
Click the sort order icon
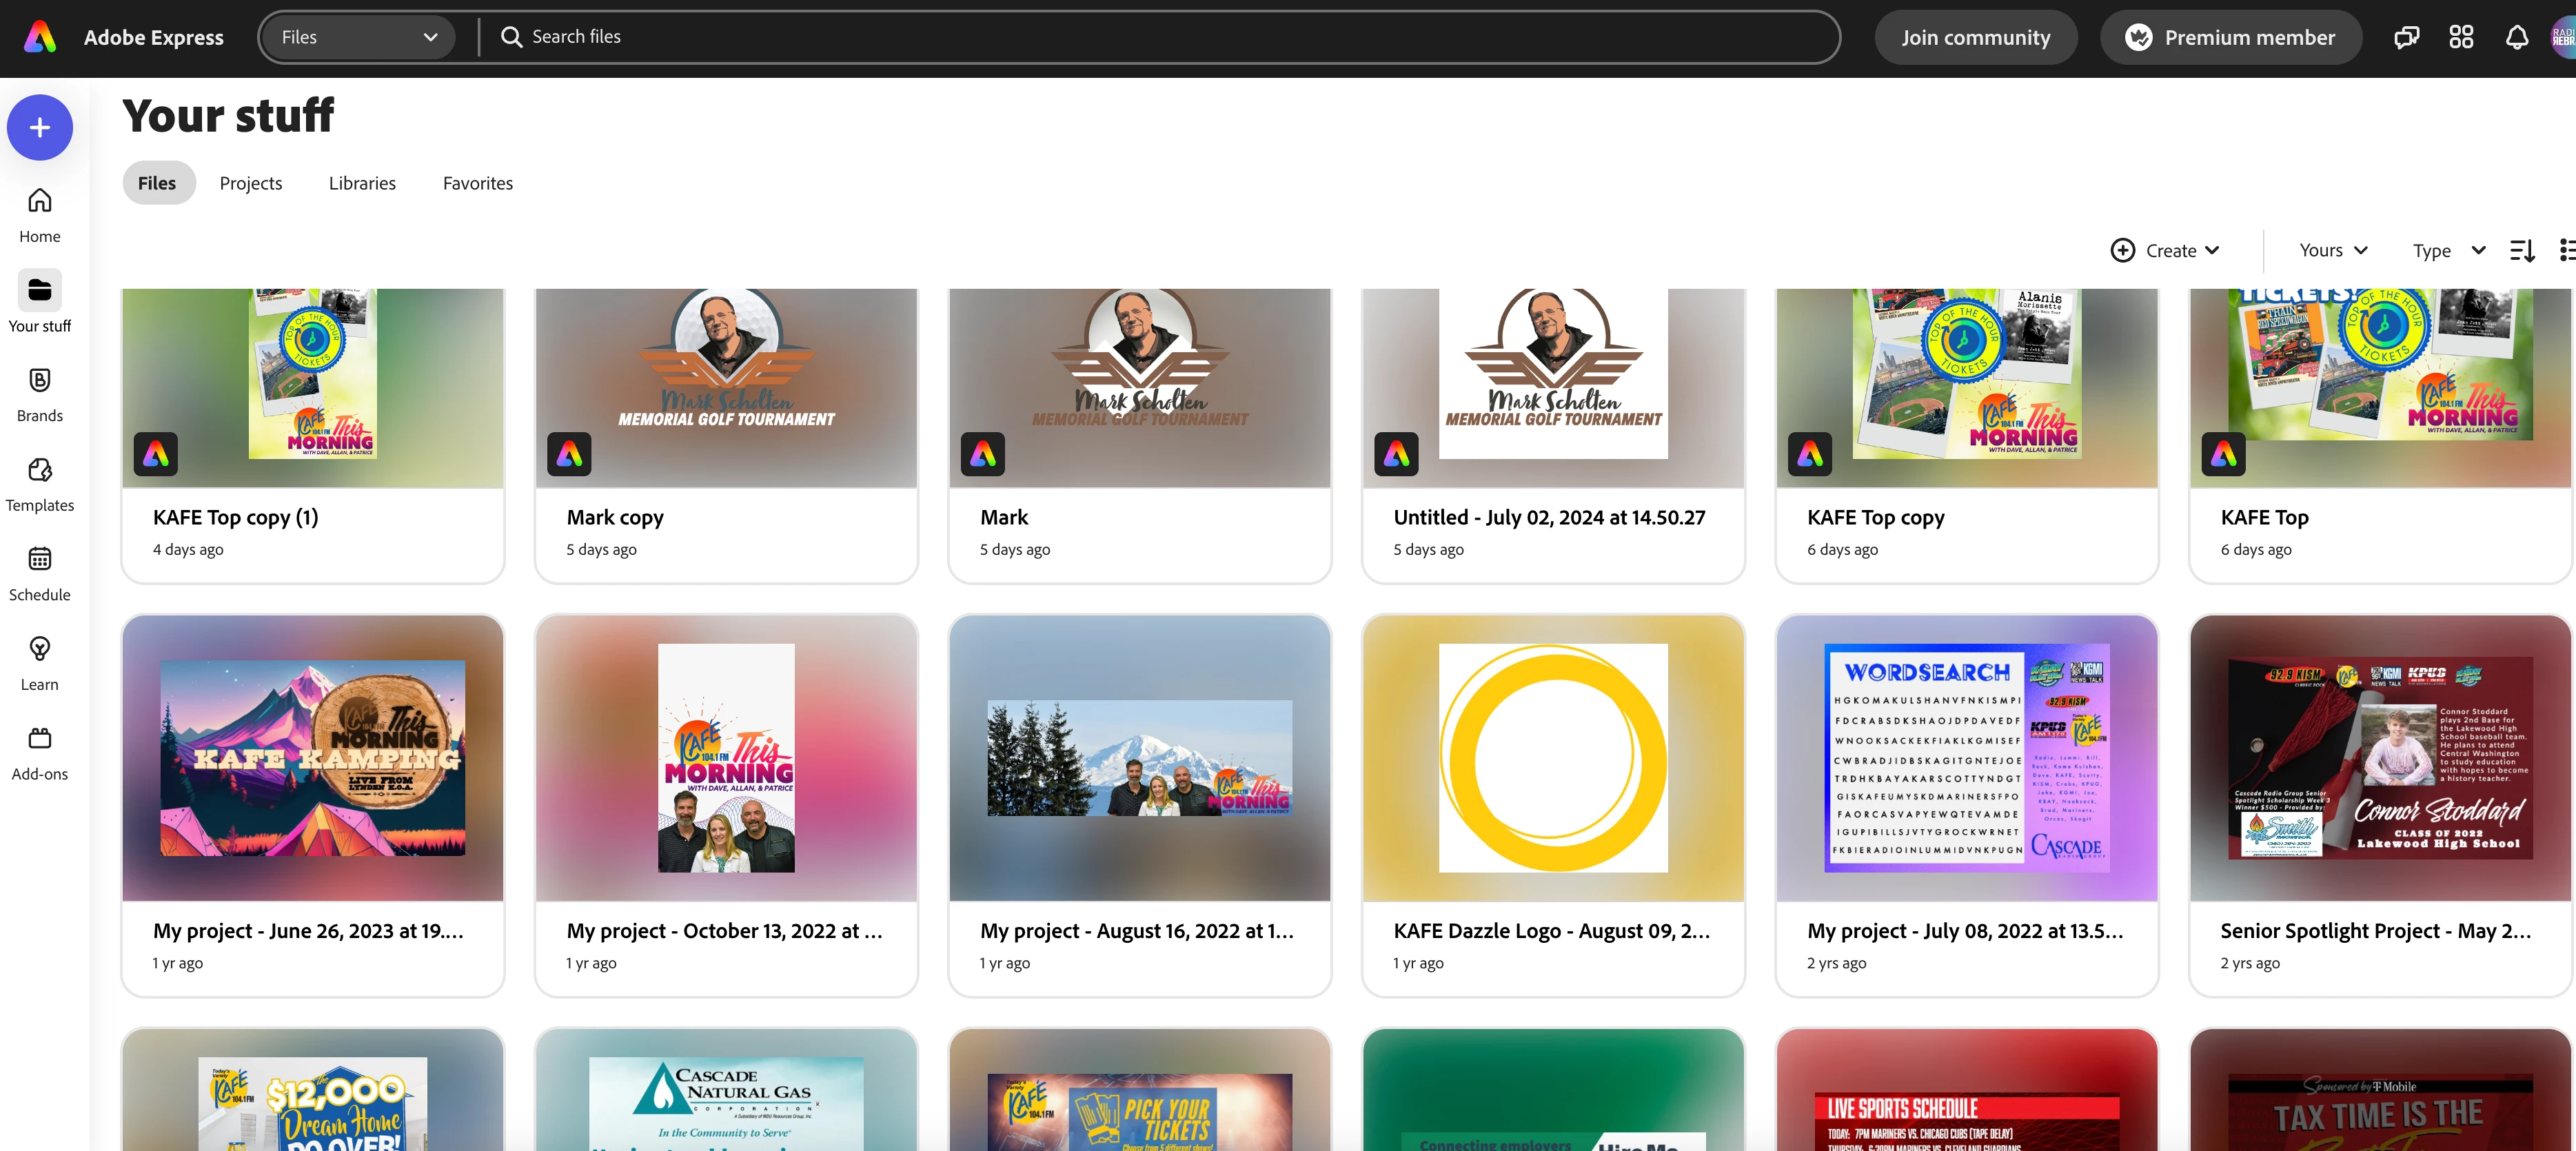[2522, 250]
